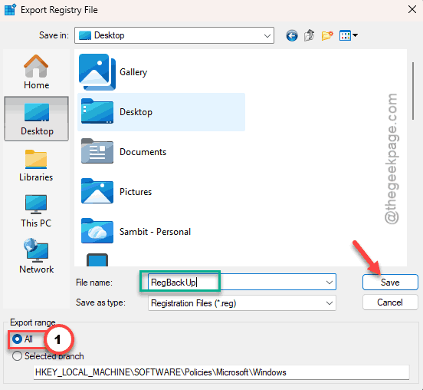Click the Gallery label text
Image resolution: width=423 pixels, height=390 pixels.
[x=133, y=72]
